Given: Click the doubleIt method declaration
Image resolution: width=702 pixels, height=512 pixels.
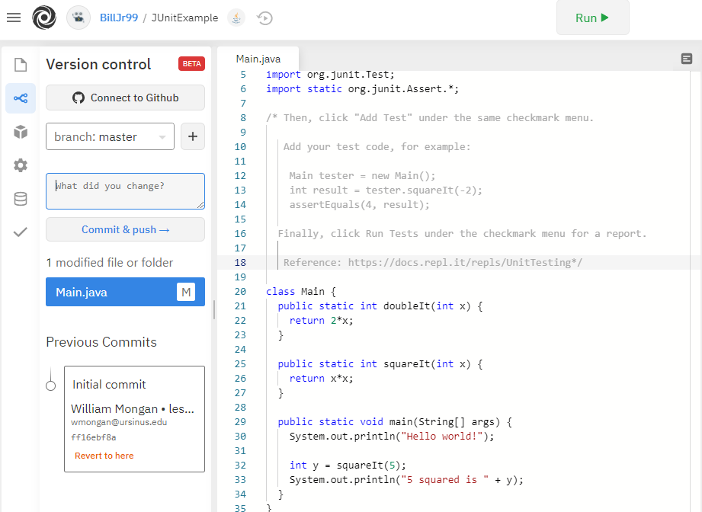Looking at the screenshot, I should 380,306.
